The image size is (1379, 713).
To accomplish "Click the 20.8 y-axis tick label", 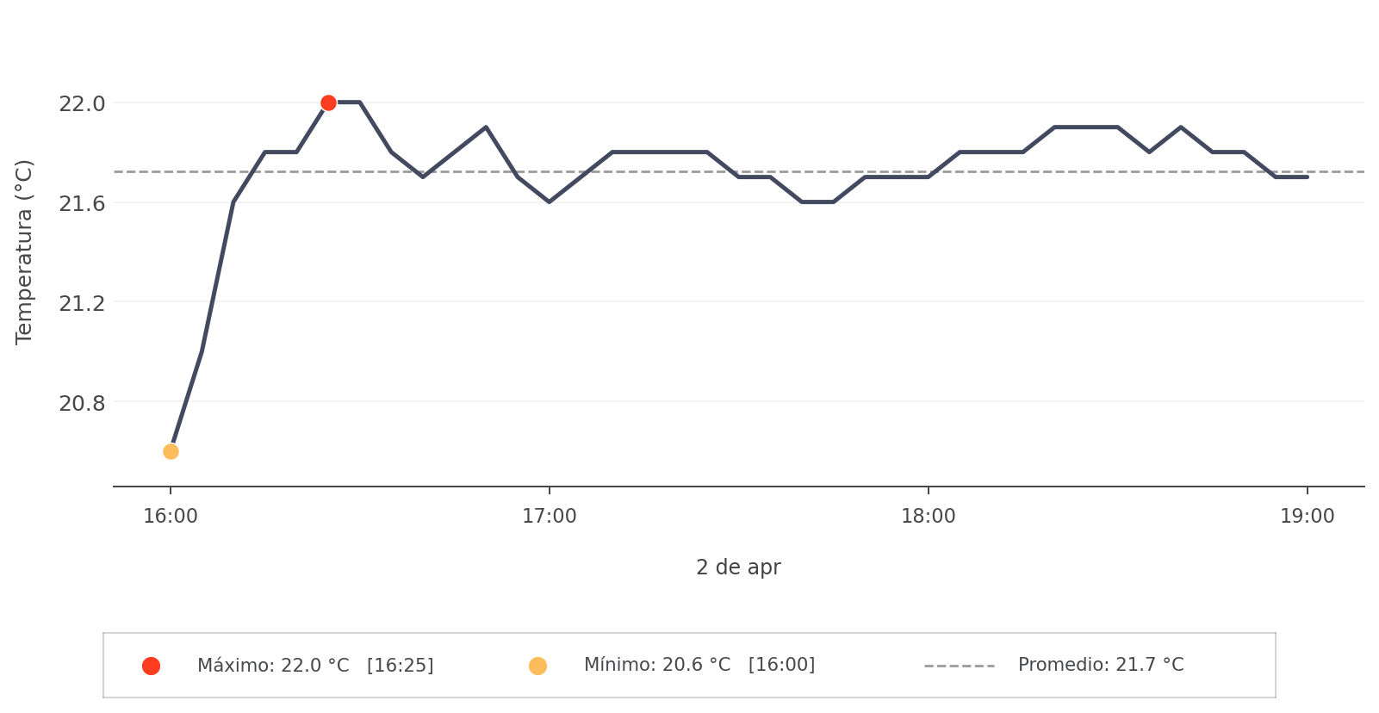I will 82,403.
